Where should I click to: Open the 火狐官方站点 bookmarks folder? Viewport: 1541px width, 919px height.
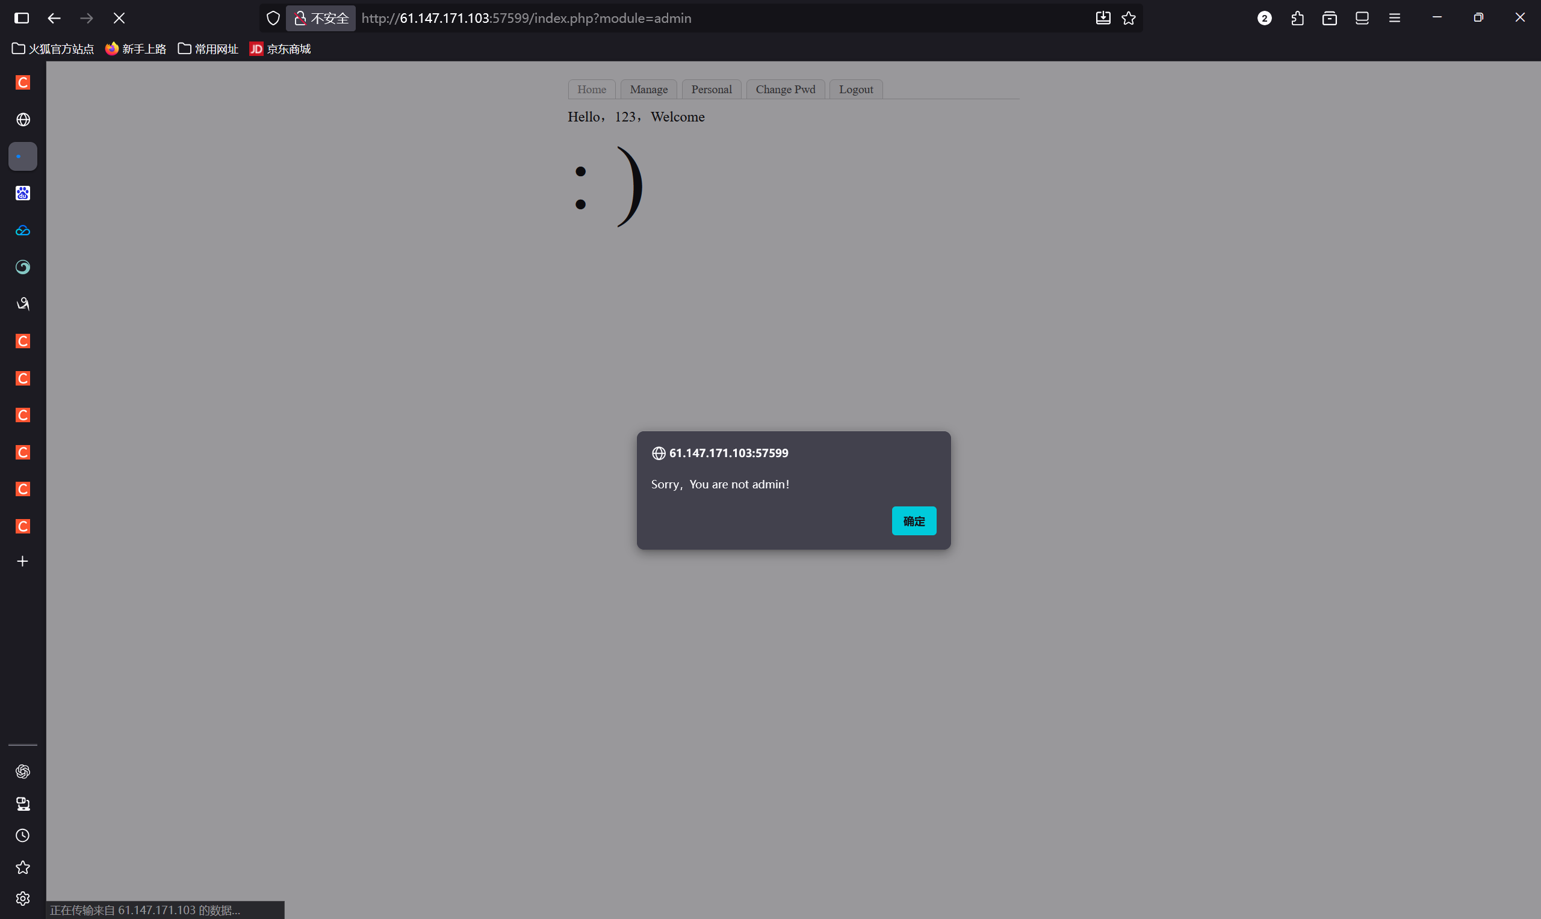pos(54,49)
